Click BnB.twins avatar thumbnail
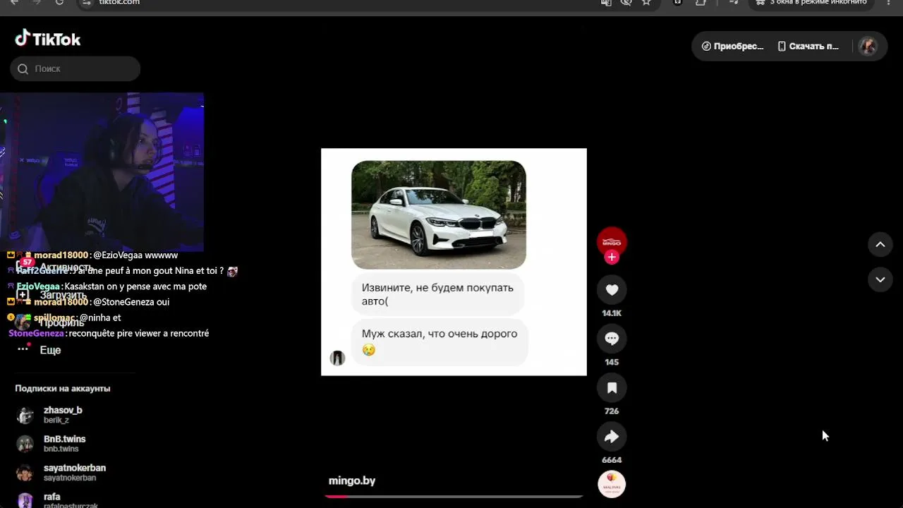Viewport: 903px width, 508px height. coord(25,444)
